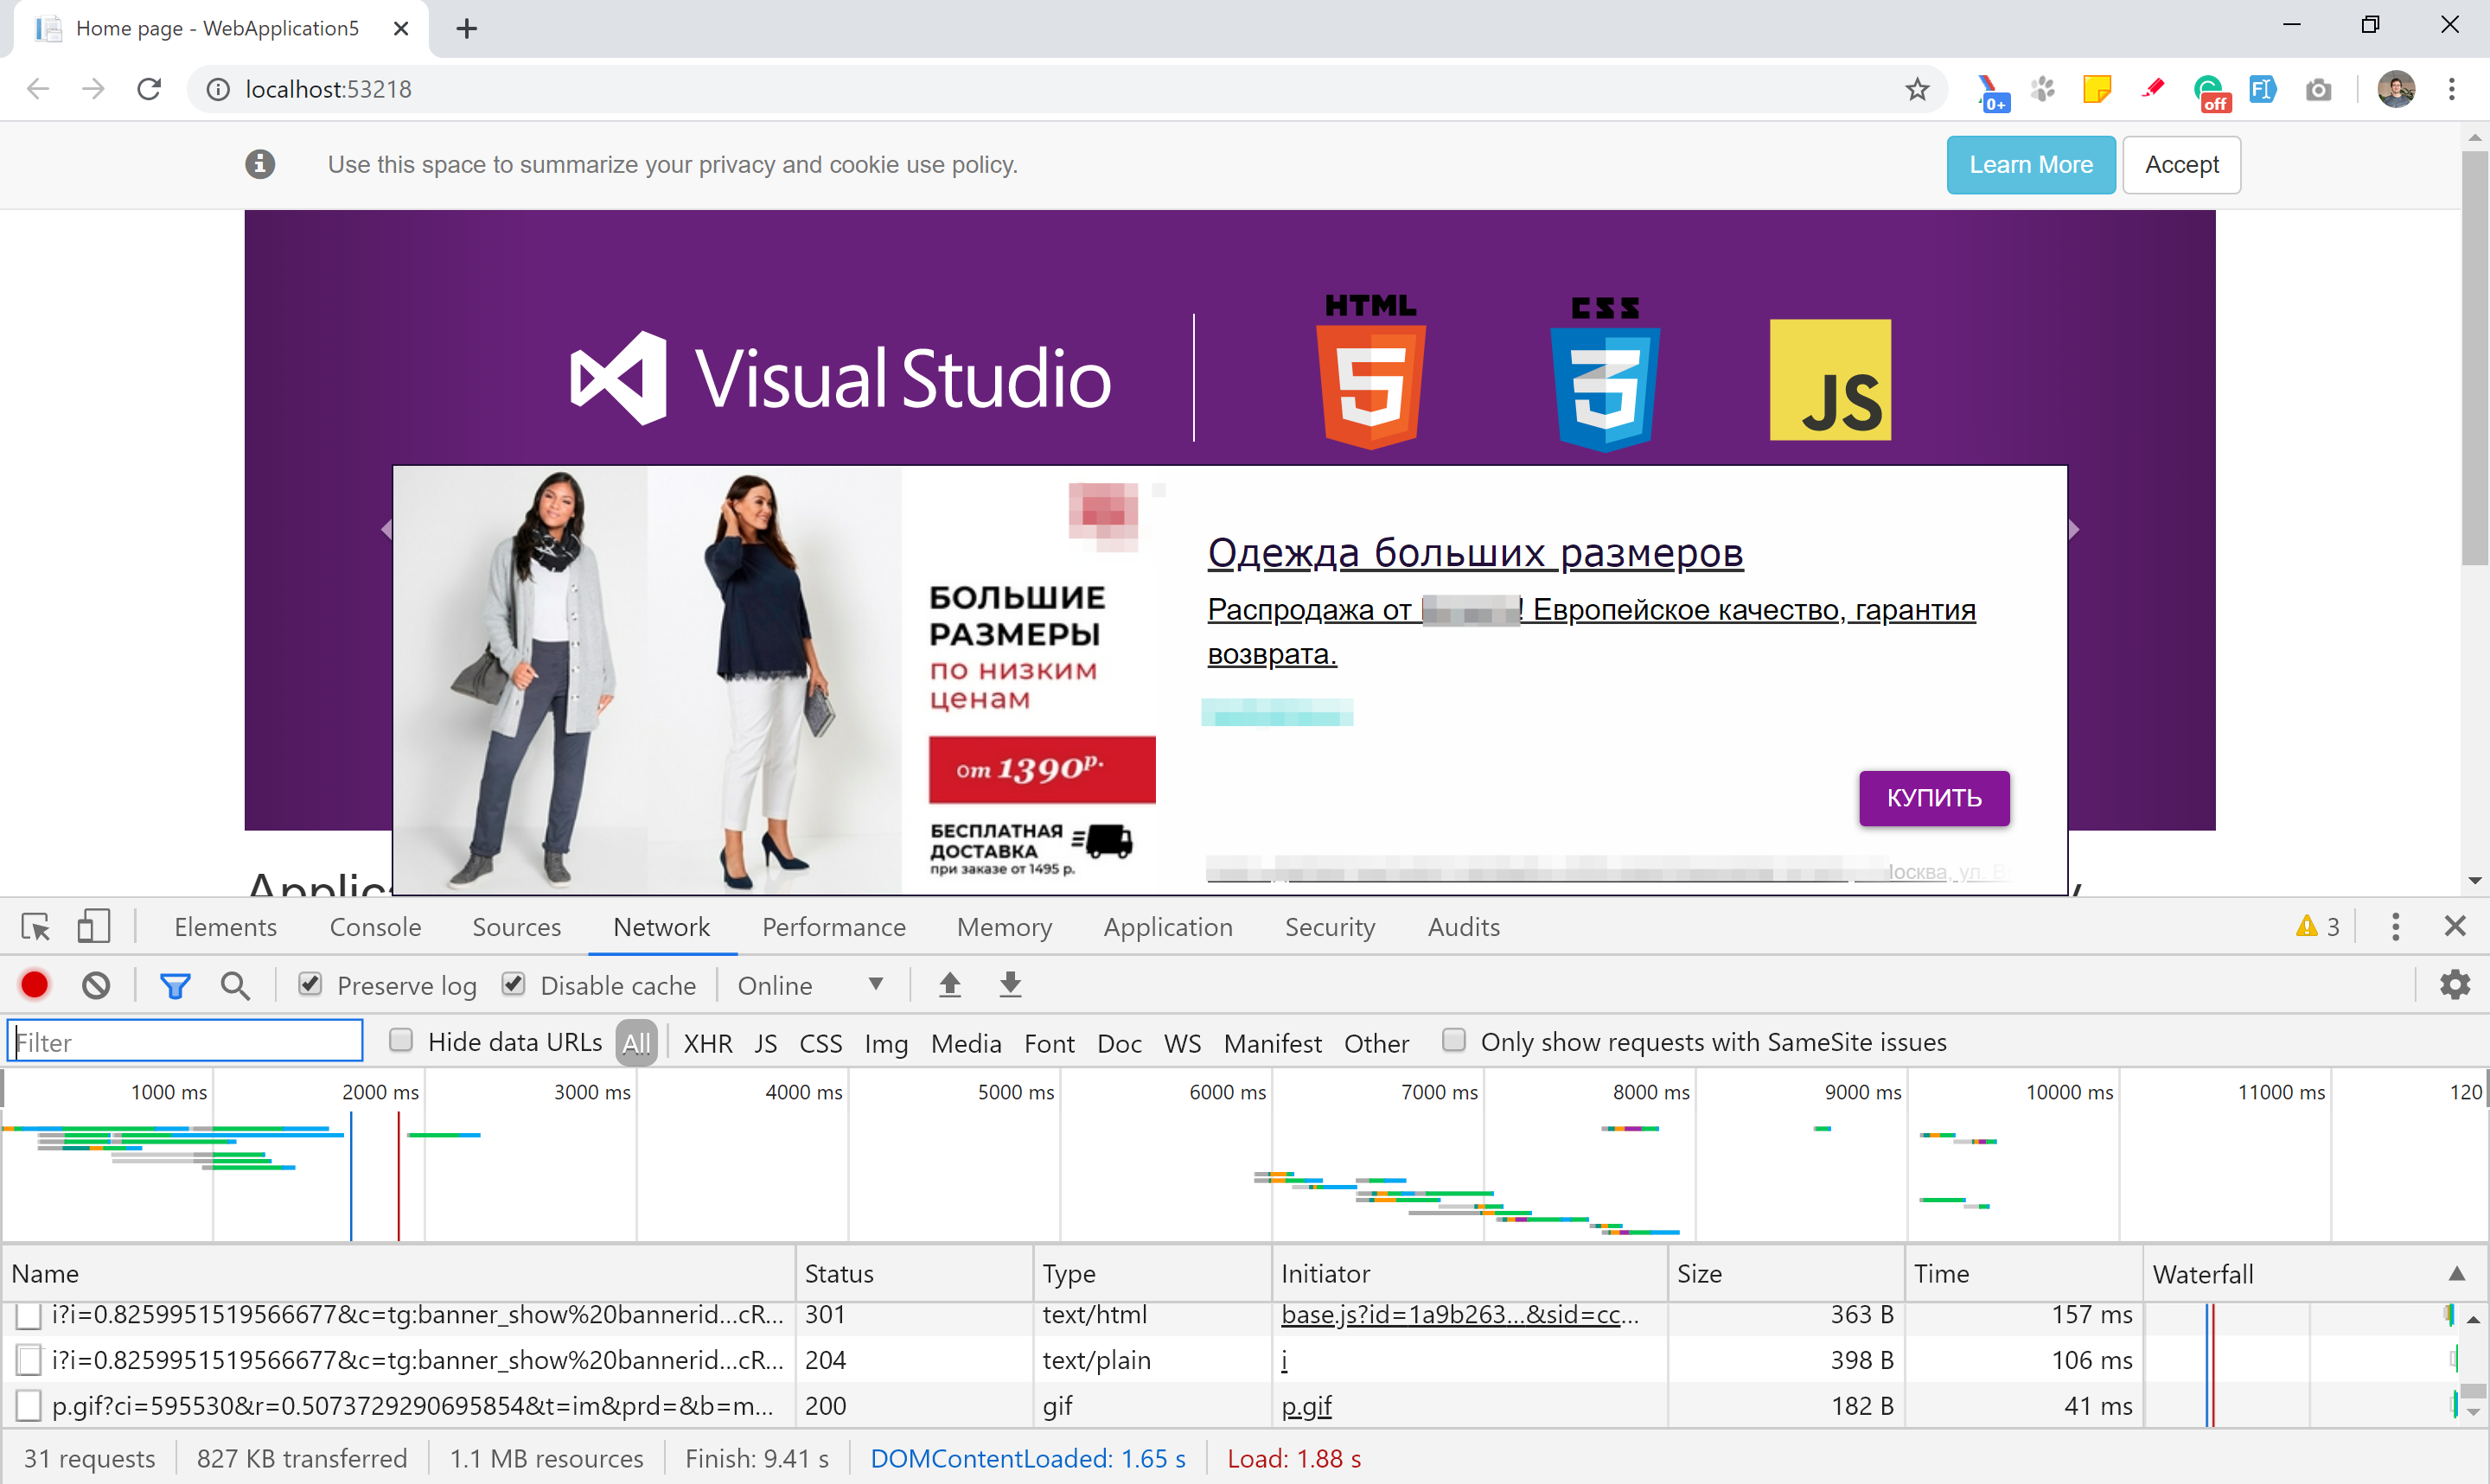Bookmark this page with the star
This screenshot has width=2490, height=1484.
pos(1917,89)
